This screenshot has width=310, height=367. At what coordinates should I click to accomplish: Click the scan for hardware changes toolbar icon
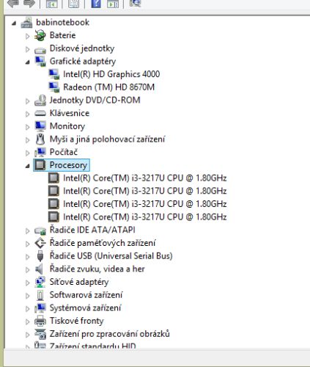click(135, 4)
